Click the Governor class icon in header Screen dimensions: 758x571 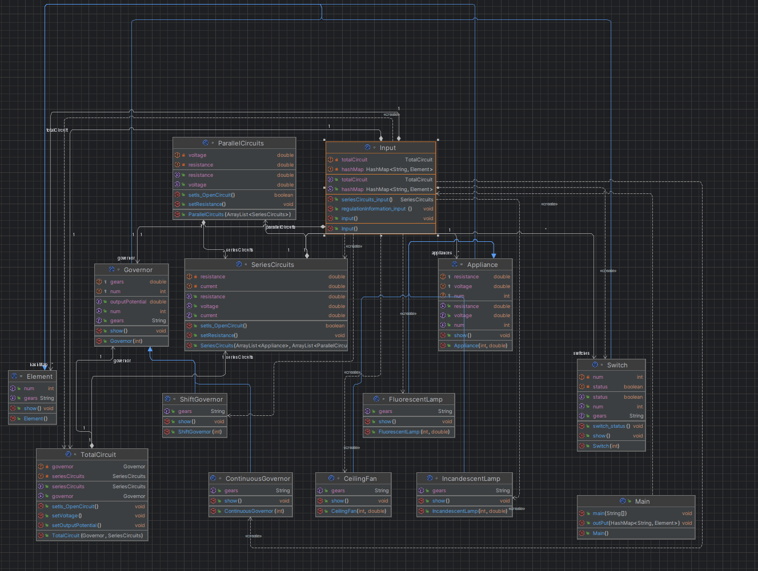click(x=112, y=269)
